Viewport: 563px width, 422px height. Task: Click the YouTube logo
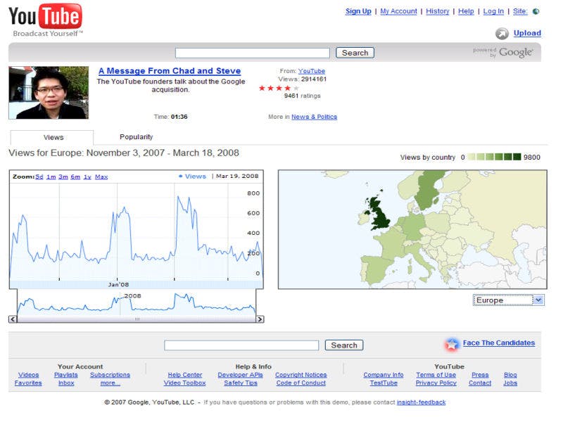pos(45,20)
